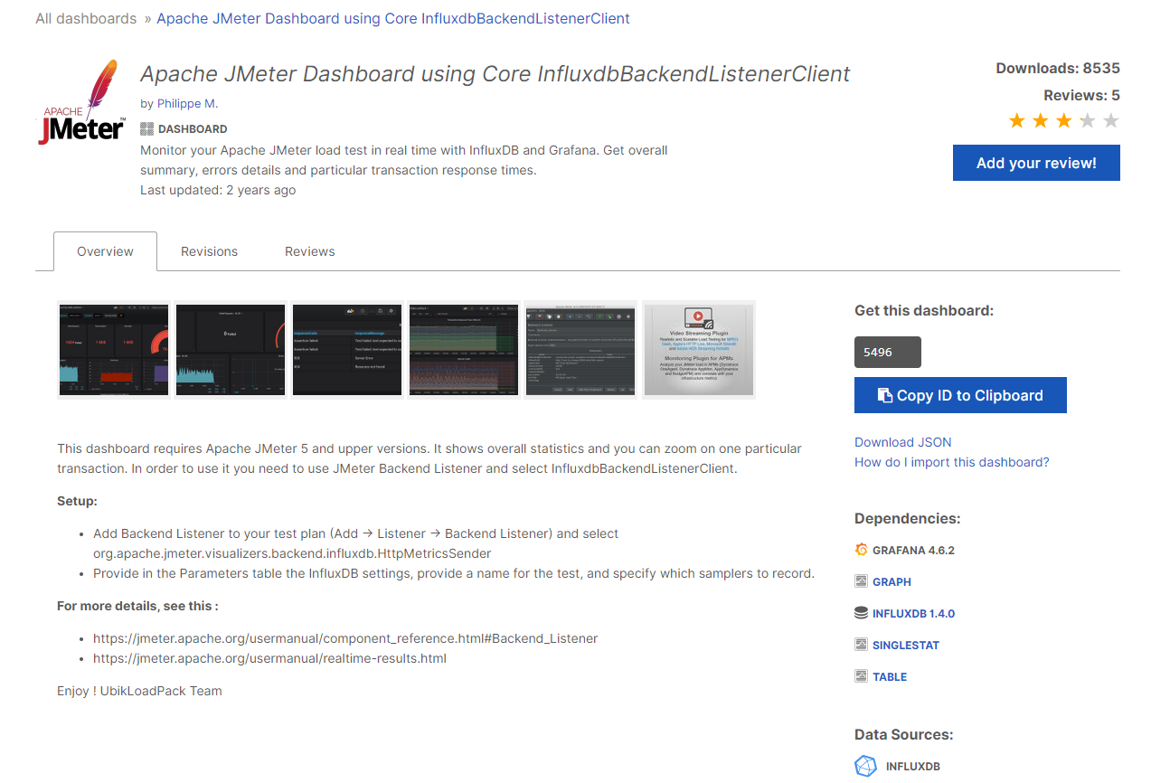Click the Graph panel icon
The height and width of the screenshot is (783, 1151).
coord(861,581)
